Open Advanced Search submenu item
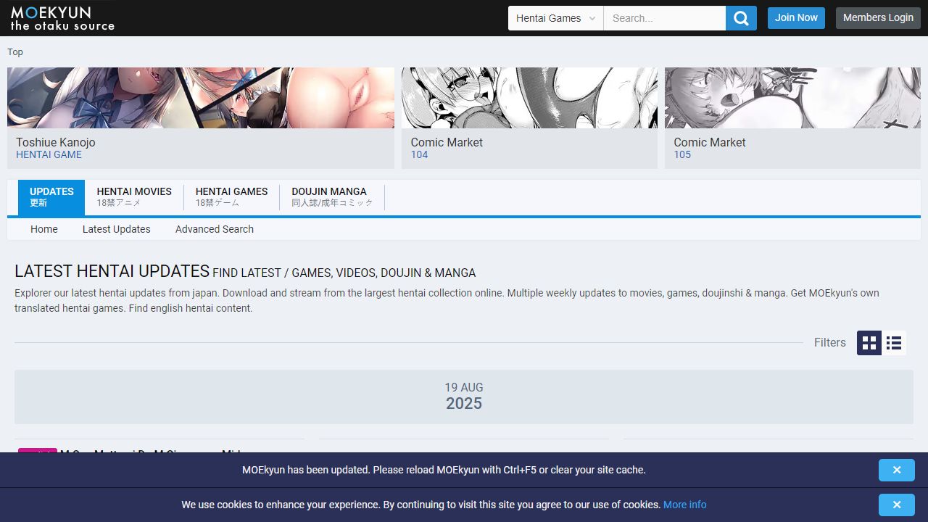This screenshot has height=522, width=928. (215, 229)
